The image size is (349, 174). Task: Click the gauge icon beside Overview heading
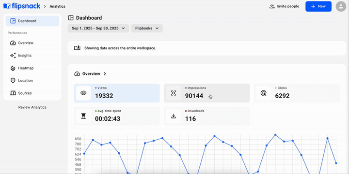(77, 73)
